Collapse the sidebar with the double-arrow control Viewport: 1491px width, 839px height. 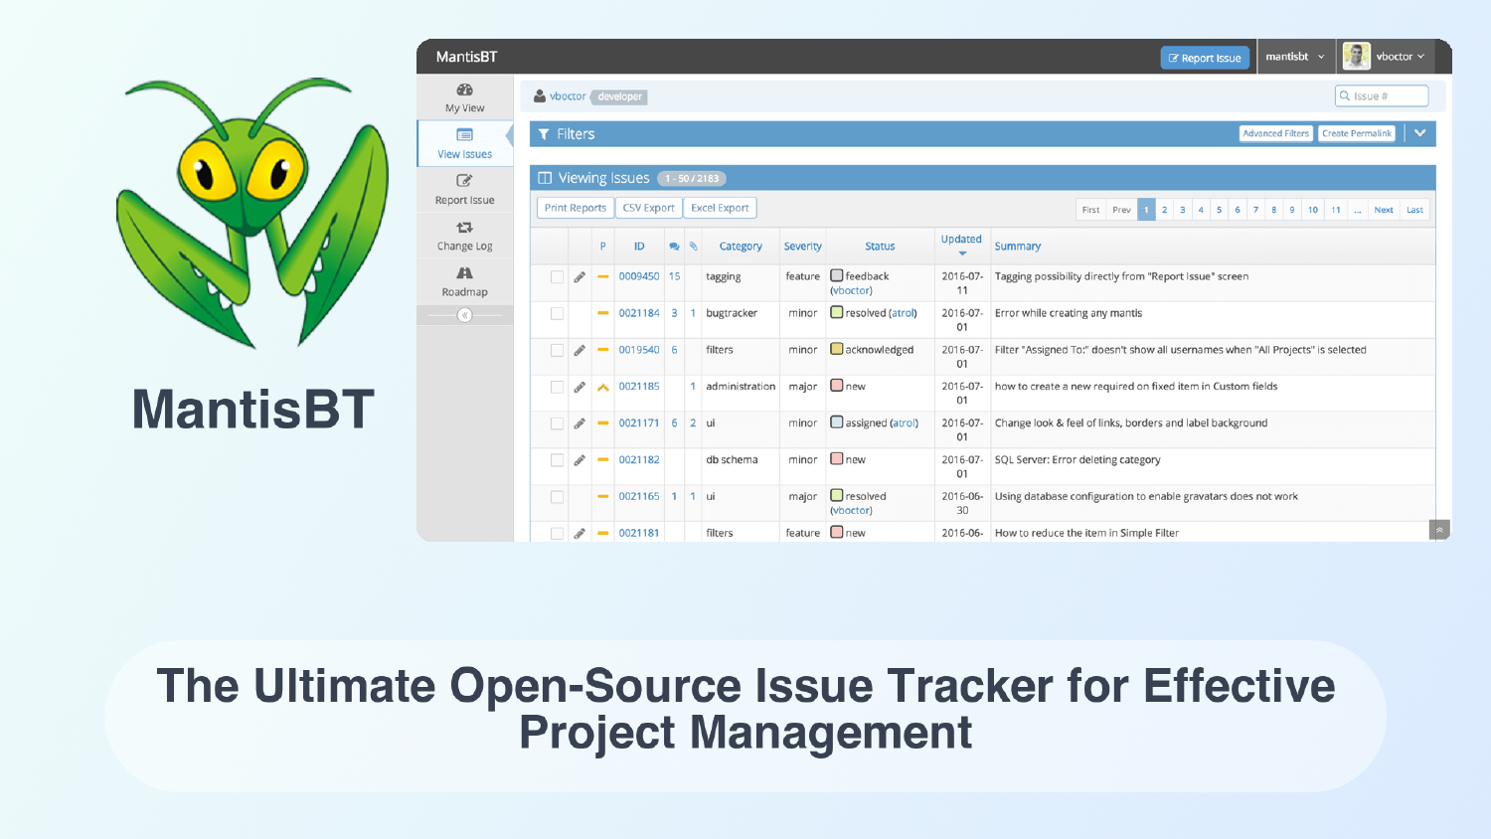tap(464, 314)
